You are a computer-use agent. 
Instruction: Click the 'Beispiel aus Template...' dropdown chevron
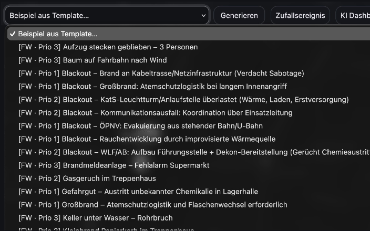click(x=204, y=16)
